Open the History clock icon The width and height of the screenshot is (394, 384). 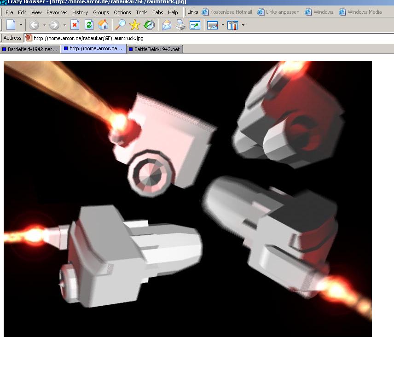[x=149, y=25]
